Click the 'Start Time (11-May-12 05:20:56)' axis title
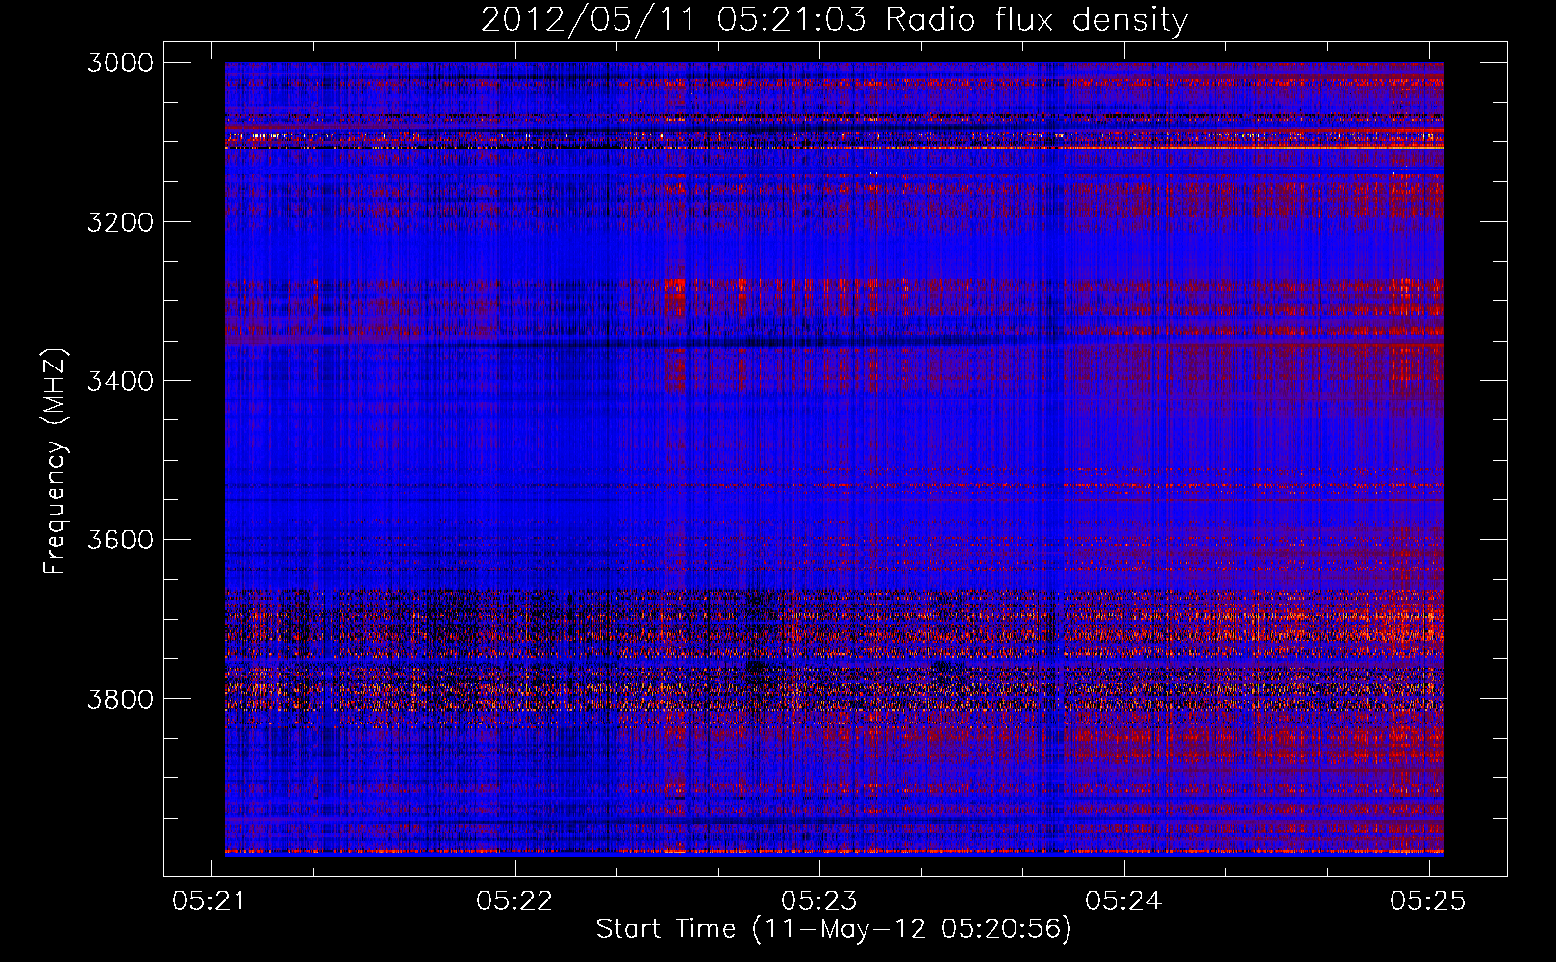This screenshot has width=1556, height=962. (834, 929)
